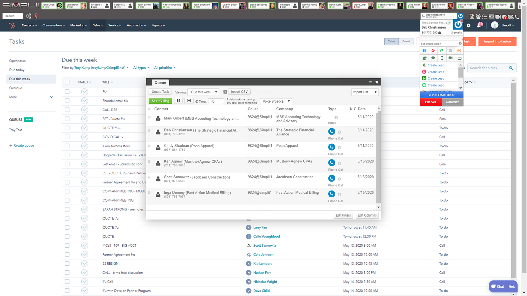Expand the Import List dropdown
The image size is (527, 296).
click(x=365, y=92)
